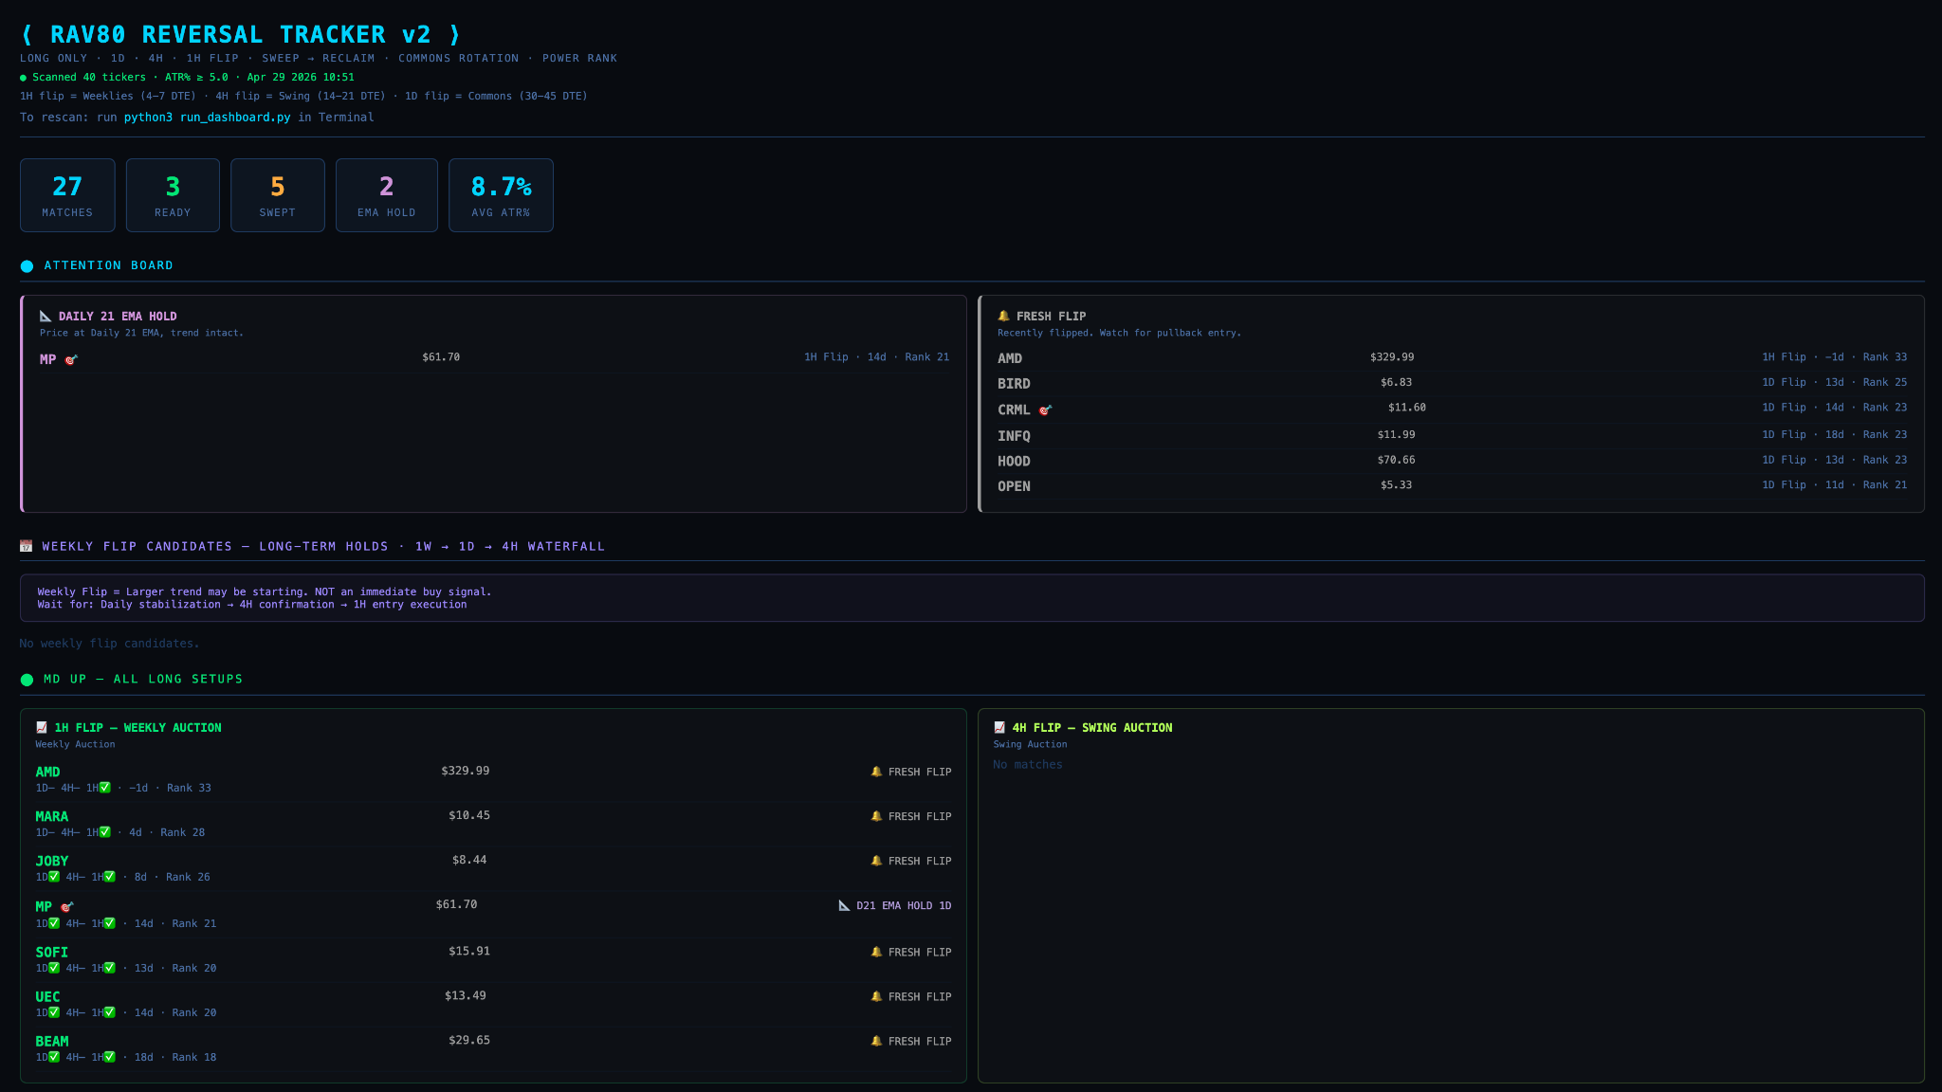Click the ruler icon beside DAILY 21 EMA HOLD
Screen dimensions: 1942x1092
click(x=46, y=316)
